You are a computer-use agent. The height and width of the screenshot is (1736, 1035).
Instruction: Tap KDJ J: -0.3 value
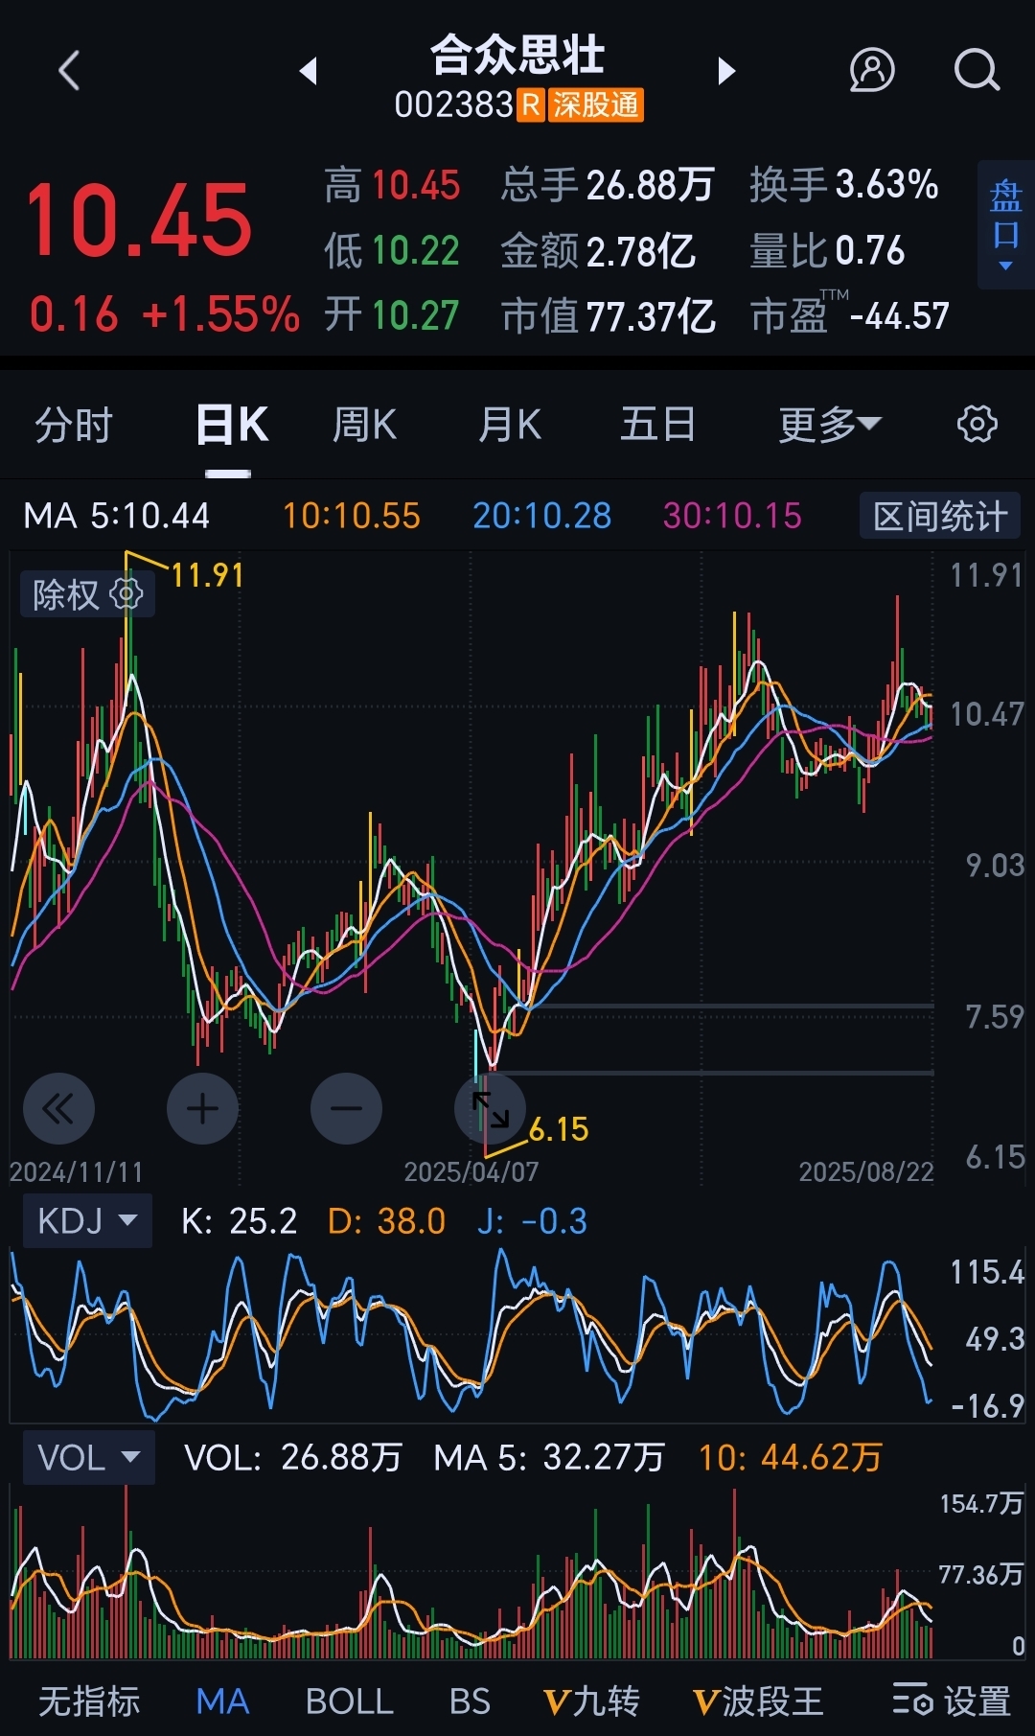pos(532,1220)
